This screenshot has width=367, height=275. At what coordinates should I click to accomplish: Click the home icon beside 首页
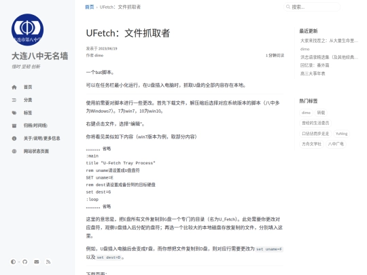click(x=14, y=87)
